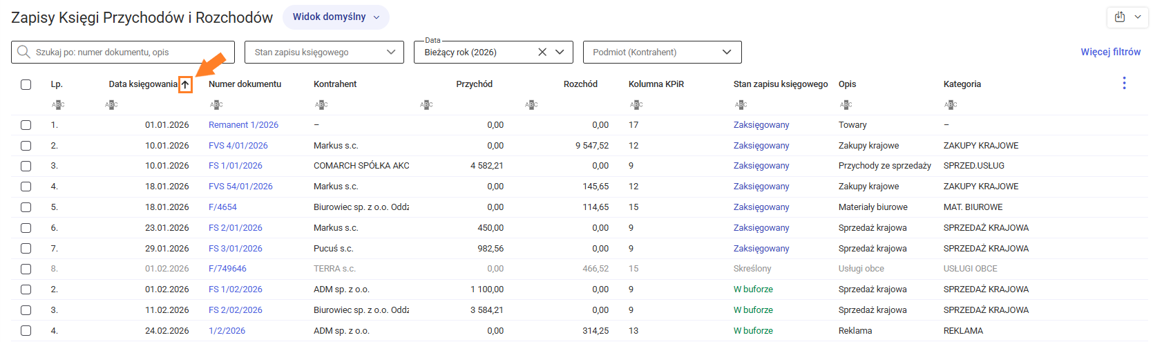
Task: Expand the Widok domyślny view selector
Action: coord(336,17)
